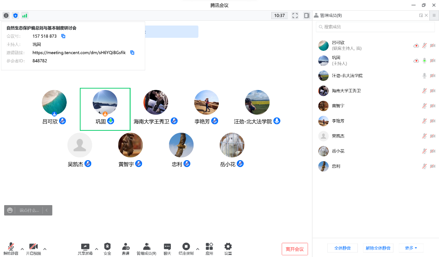Image resolution: width=439 pixels, height=257 pixels.
Task: Expand video options arrow beside 开启视频
Action: point(45,249)
